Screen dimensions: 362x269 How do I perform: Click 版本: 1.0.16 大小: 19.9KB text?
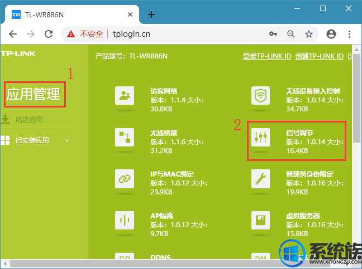coord(315,188)
